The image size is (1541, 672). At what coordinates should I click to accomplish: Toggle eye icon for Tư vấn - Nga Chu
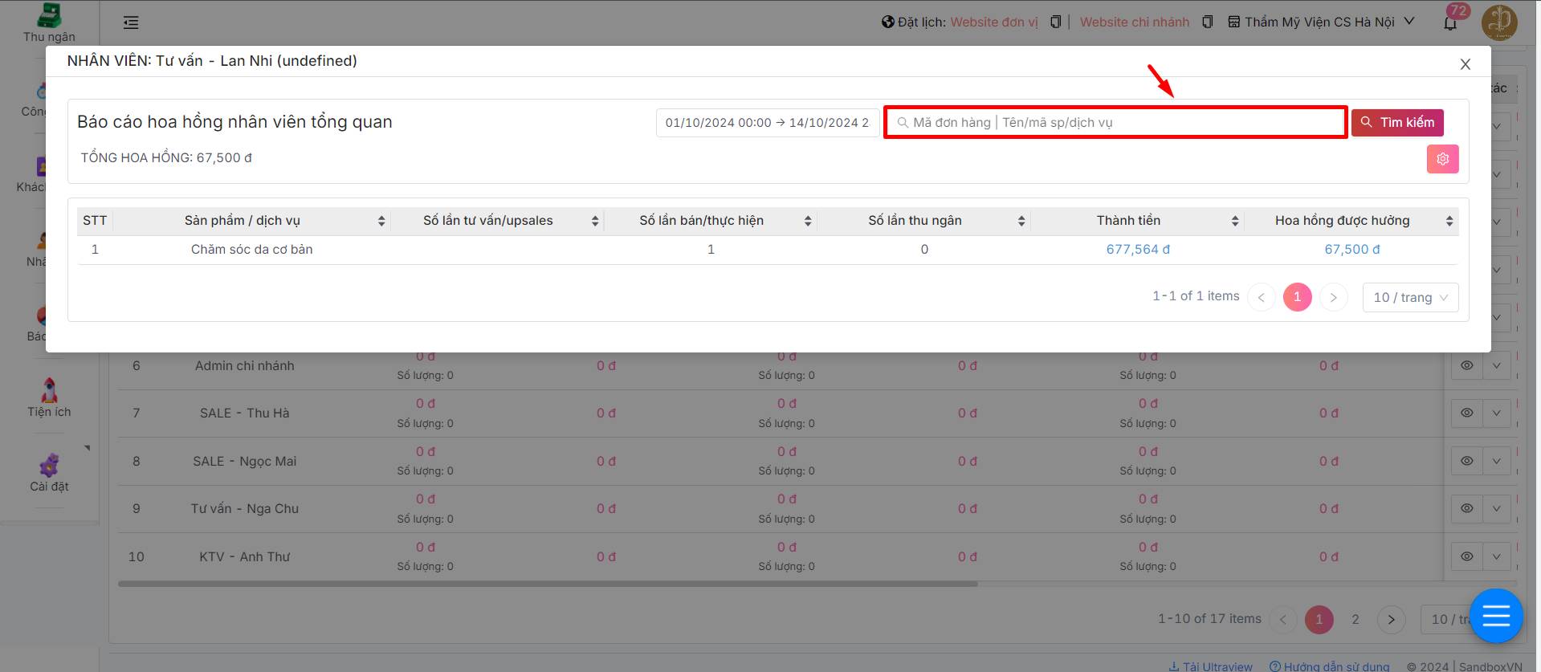[x=1466, y=508]
